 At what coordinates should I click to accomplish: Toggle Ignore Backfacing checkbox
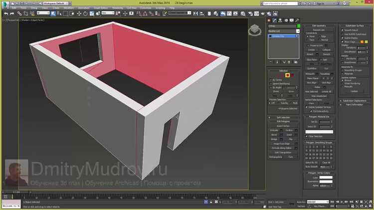271,84
